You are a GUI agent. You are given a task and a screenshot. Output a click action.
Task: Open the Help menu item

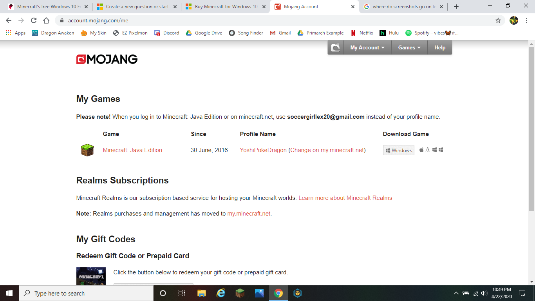[440, 47]
